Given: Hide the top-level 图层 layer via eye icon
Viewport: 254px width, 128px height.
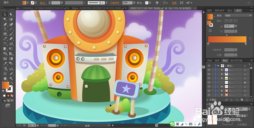Looking at the screenshot, I should (209, 66).
